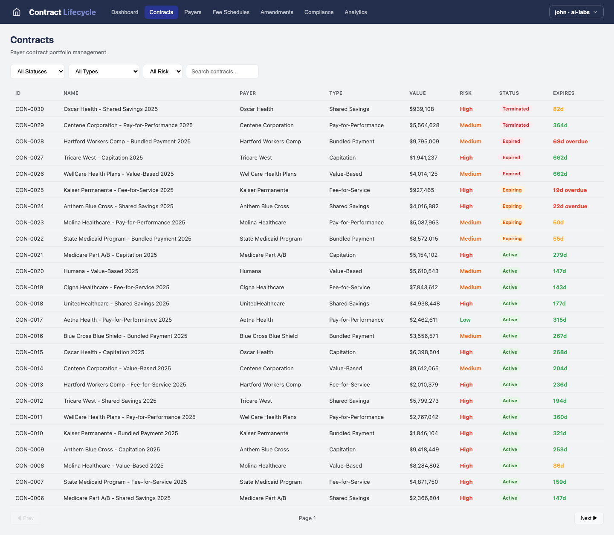Click the home icon in the navbar
This screenshot has width=614, height=535.
[16, 12]
